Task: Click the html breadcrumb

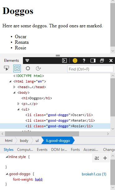Action: tap(9, 141)
